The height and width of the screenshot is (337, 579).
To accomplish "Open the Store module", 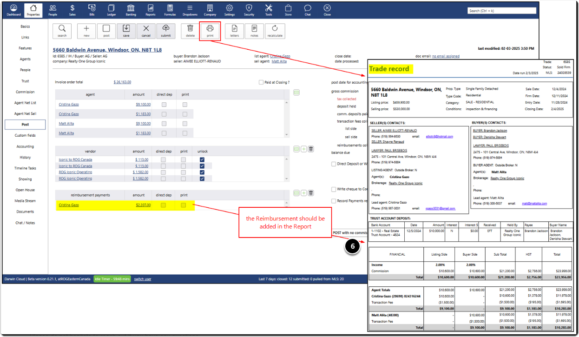I will tap(288, 10).
